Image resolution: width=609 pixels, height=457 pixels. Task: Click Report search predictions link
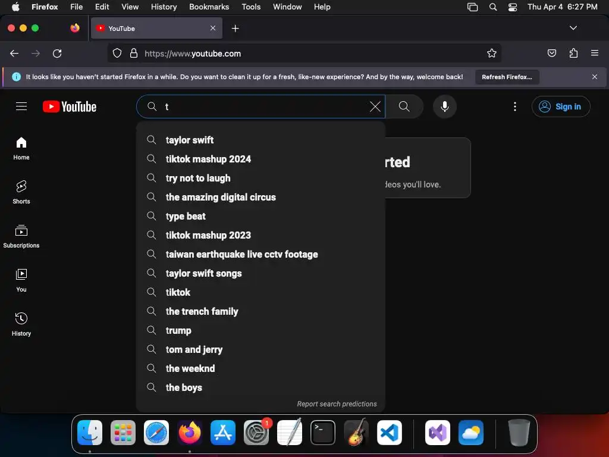coord(337,404)
